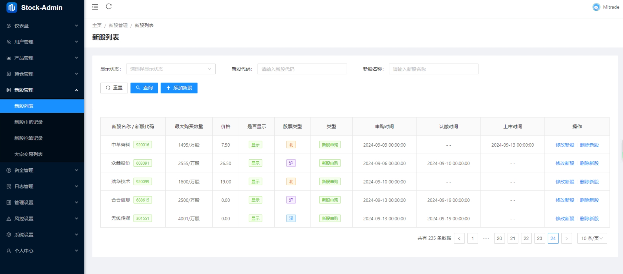Select 新股申购记录 in the sidebar
Screen dimensions: 623x274
(28, 122)
